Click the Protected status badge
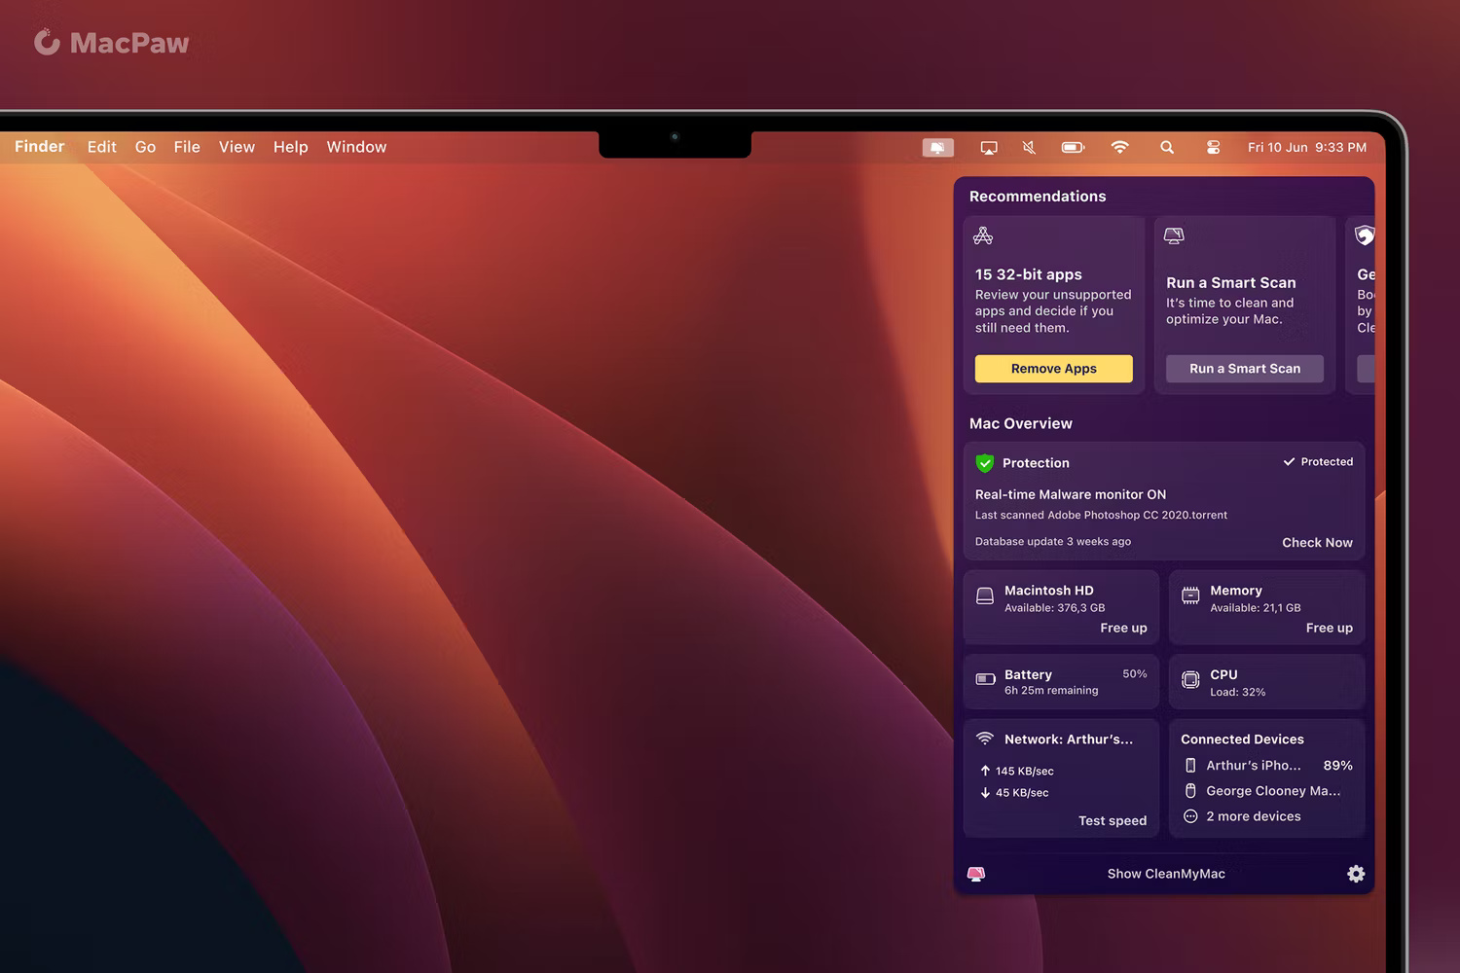Viewport: 1460px width, 973px height. [1318, 461]
